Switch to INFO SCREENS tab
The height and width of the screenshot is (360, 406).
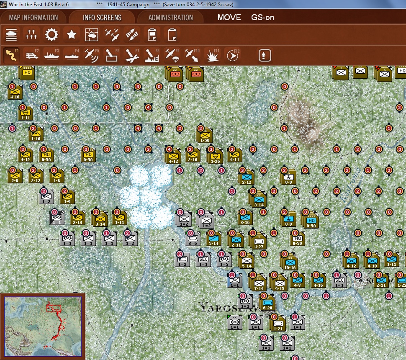(102, 17)
